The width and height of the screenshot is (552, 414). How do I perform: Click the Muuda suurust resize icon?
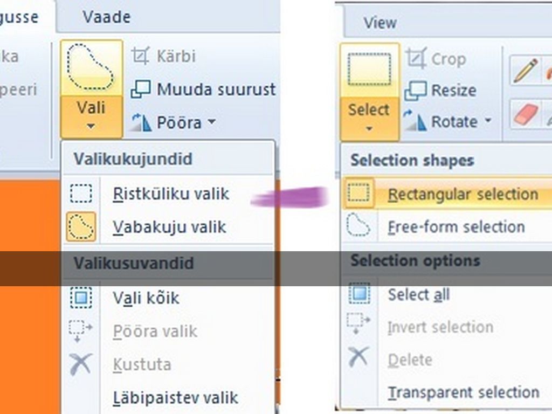point(141,89)
